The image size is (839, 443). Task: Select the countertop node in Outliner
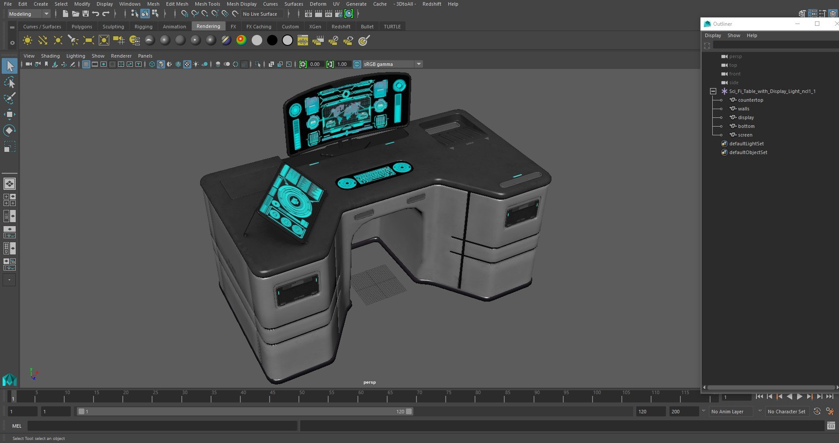coord(750,100)
